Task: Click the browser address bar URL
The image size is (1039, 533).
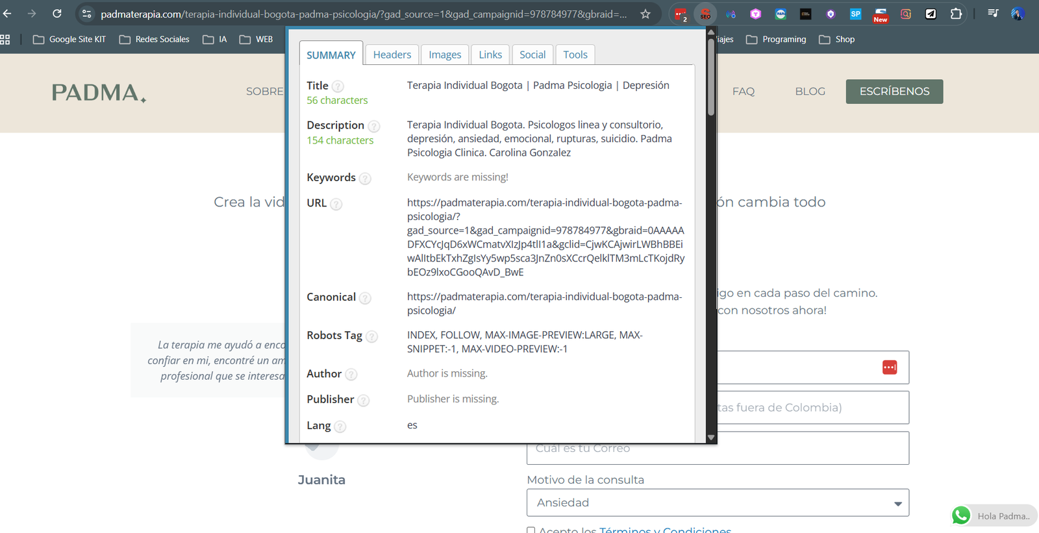Action: click(x=364, y=14)
